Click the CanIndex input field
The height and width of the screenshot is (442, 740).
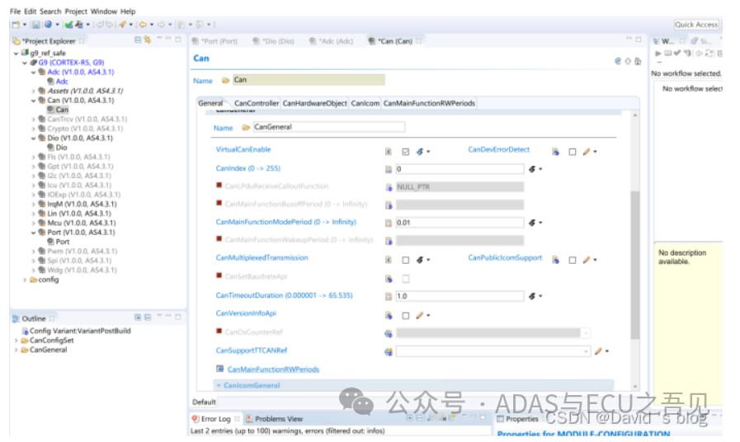(x=460, y=169)
